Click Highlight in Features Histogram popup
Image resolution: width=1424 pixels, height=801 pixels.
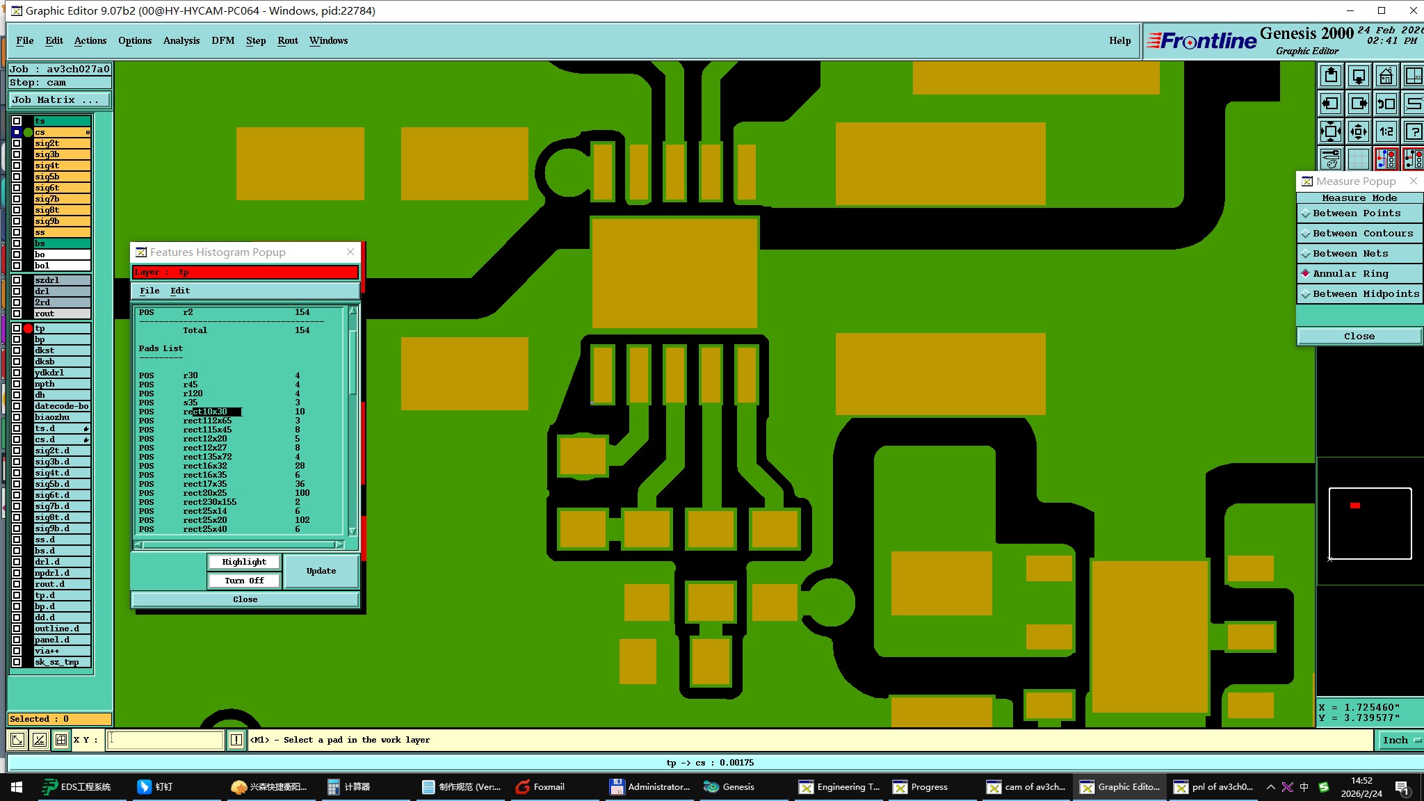click(244, 562)
